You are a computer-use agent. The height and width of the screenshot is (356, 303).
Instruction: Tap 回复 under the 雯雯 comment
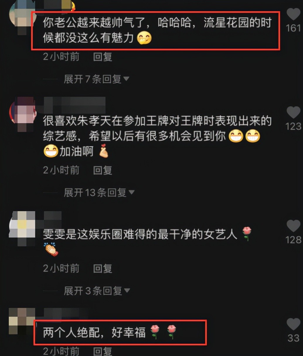point(103,268)
